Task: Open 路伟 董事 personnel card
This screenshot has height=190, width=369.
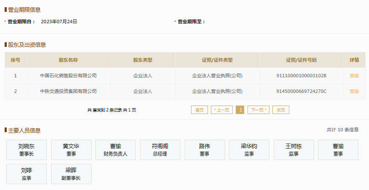Action: 205,150
